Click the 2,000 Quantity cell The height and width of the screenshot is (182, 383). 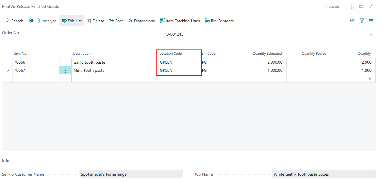pos(353,62)
